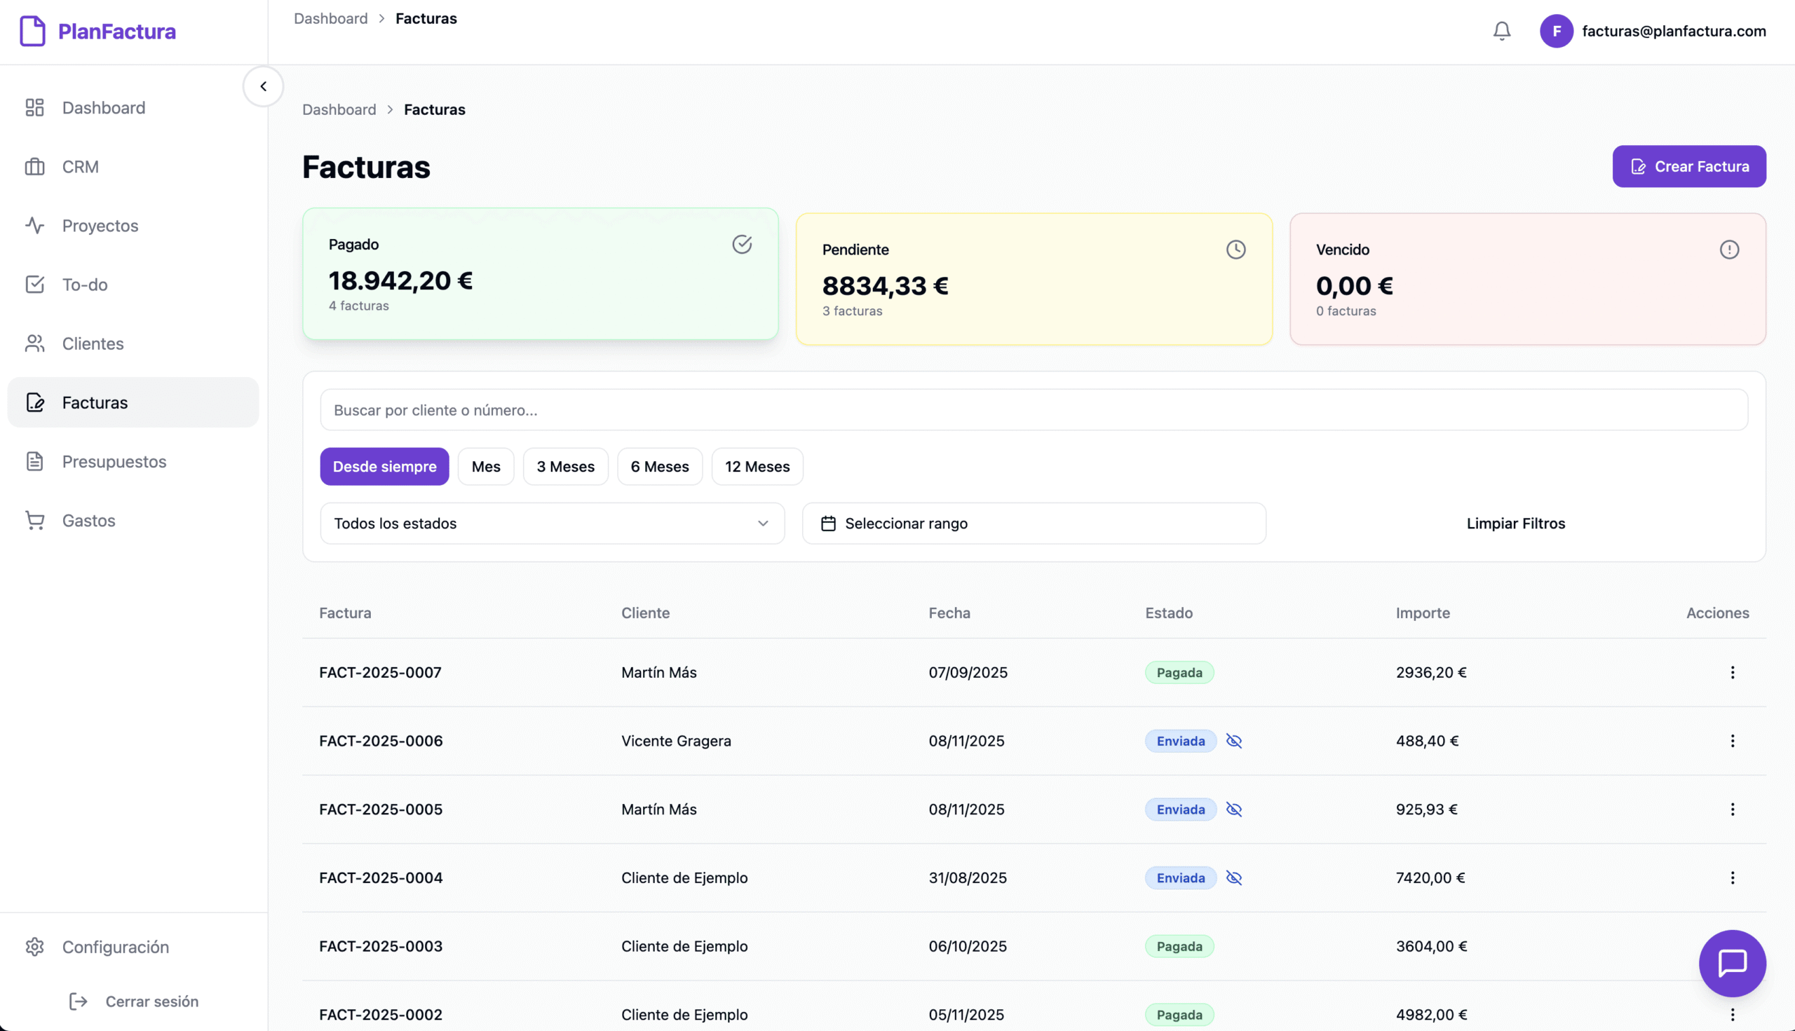The width and height of the screenshot is (1795, 1031).
Task: Select the 3 Meses filter tab
Action: pyautogui.click(x=565, y=467)
